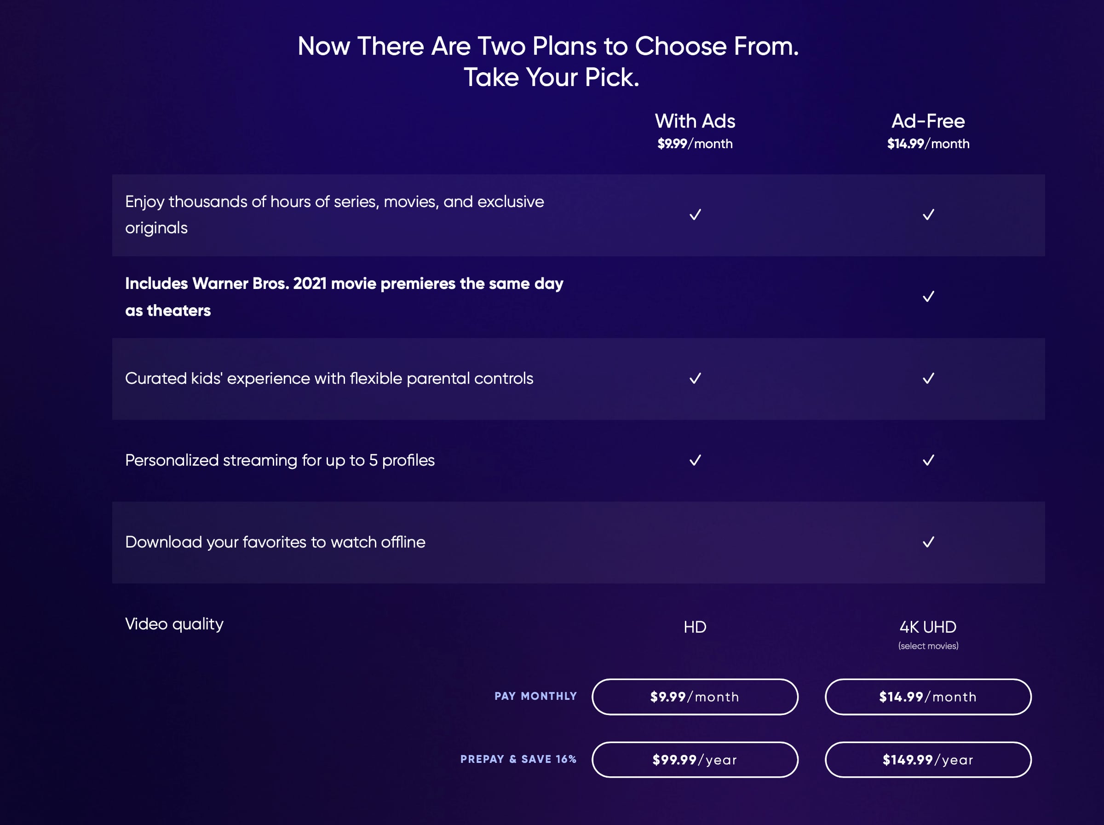Click Ad-Free checkmark for 5 profiles
Image resolution: width=1104 pixels, height=825 pixels.
coord(928,460)
